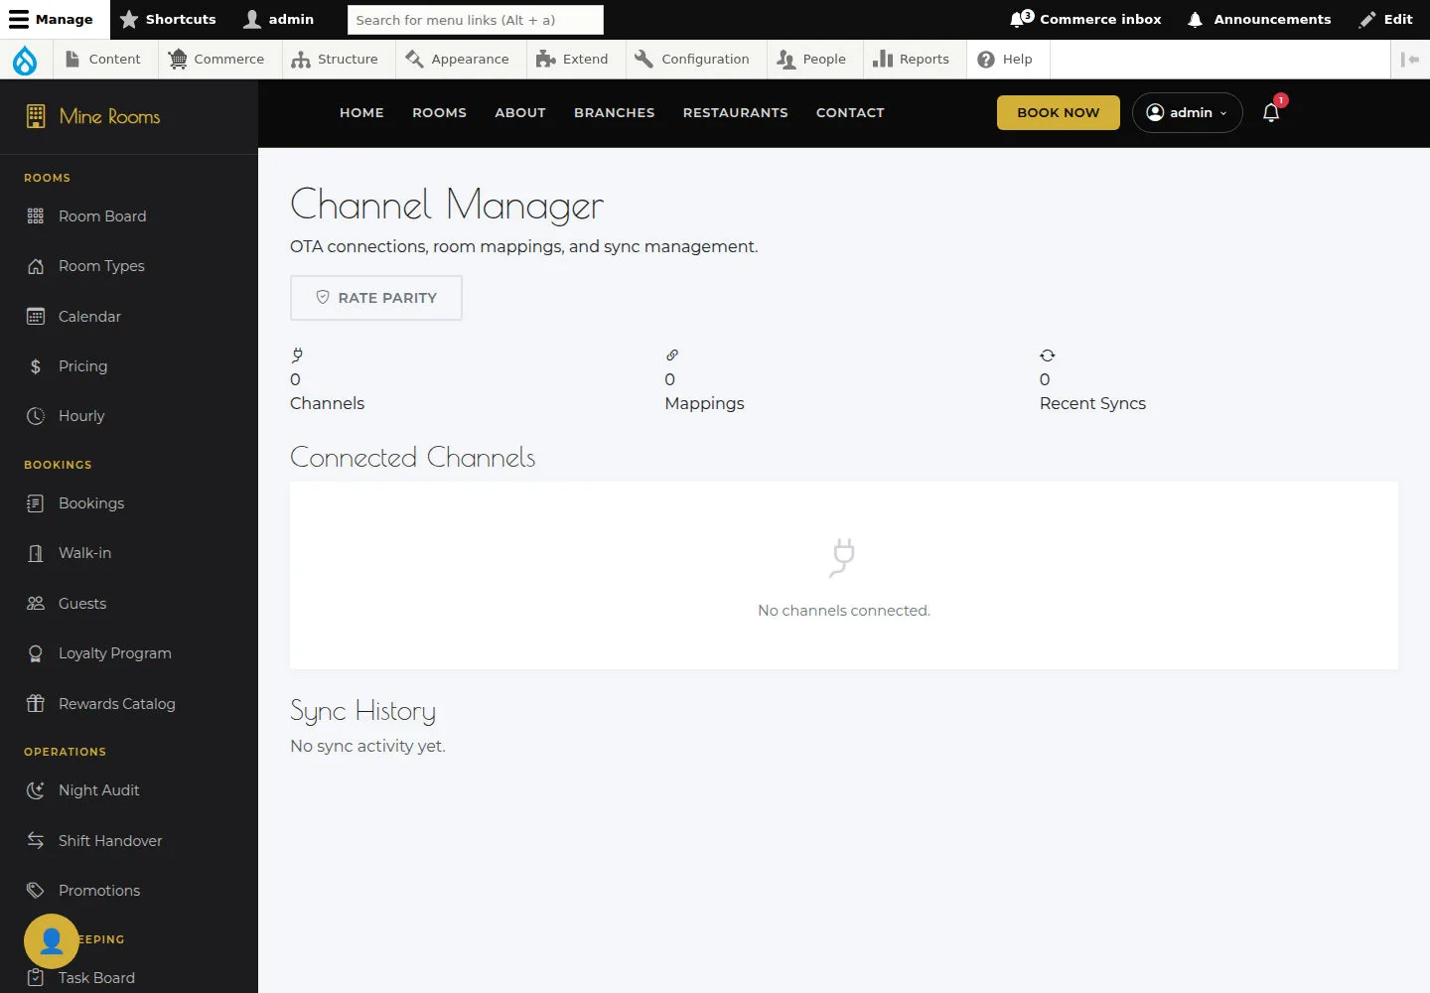Click the Promotions tag icon

[36, 891]
